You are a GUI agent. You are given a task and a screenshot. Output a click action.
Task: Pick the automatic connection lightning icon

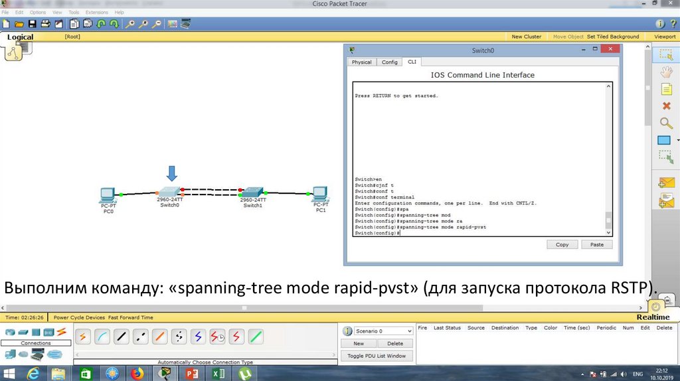(x=83, y=337)
